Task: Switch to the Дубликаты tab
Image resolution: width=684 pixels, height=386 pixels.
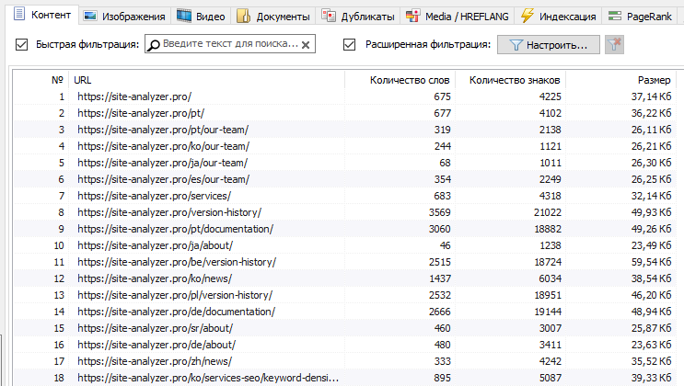Action: pos(359,17)
